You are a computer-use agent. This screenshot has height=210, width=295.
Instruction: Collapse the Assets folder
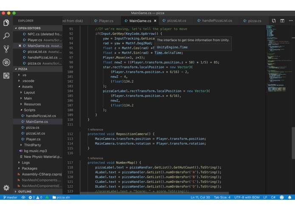pos(38,87)
